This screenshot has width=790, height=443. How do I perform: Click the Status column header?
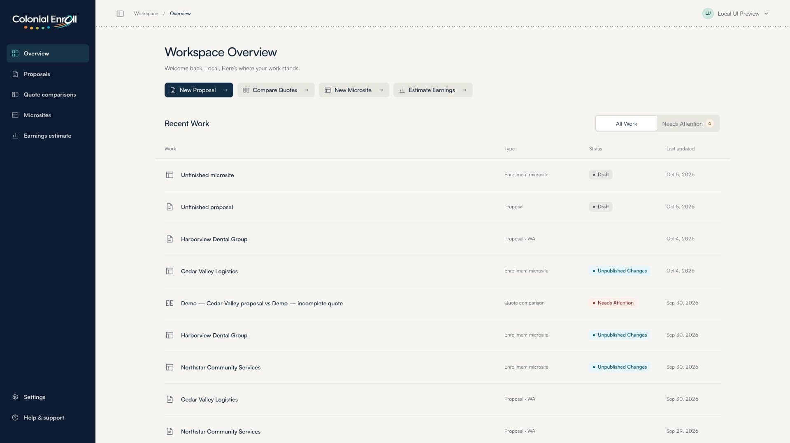click(595, 149)
